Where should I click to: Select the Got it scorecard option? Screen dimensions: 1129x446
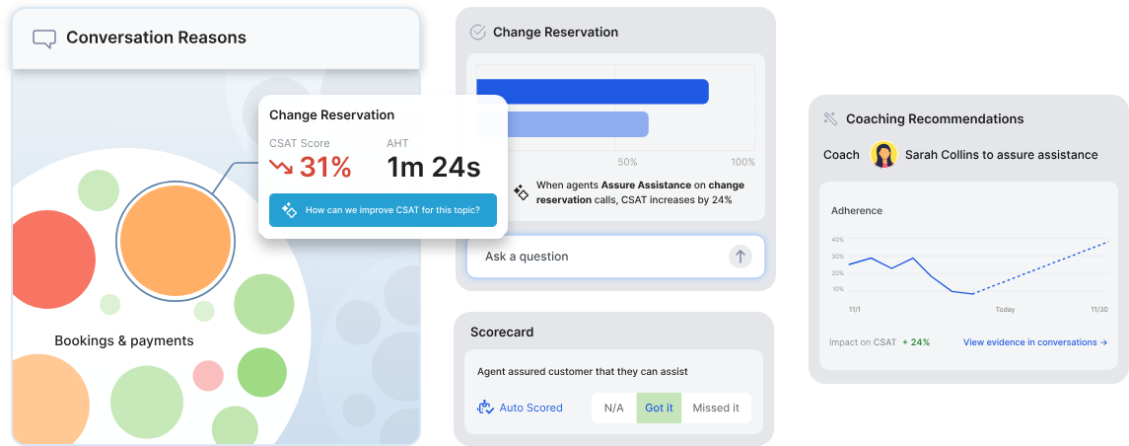pyautogui.click(x=659, y=408)
